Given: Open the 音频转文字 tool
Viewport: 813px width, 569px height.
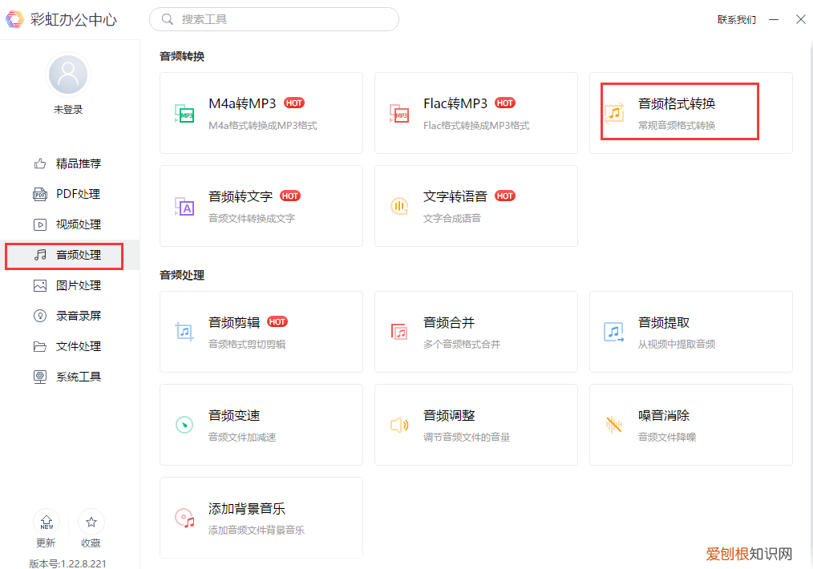Looking at the screenshot, I should [x=261, y=205].
